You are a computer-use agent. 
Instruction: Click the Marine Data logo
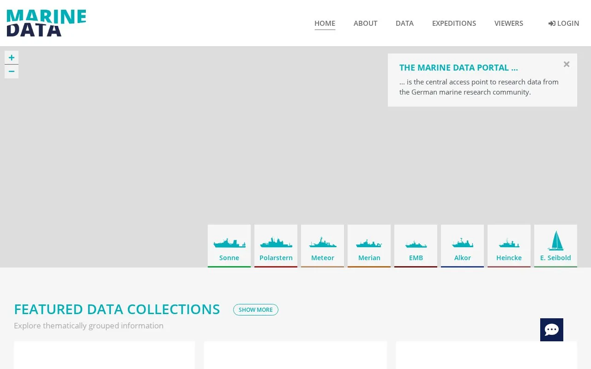pyautogui.click(x=46, y=23)
